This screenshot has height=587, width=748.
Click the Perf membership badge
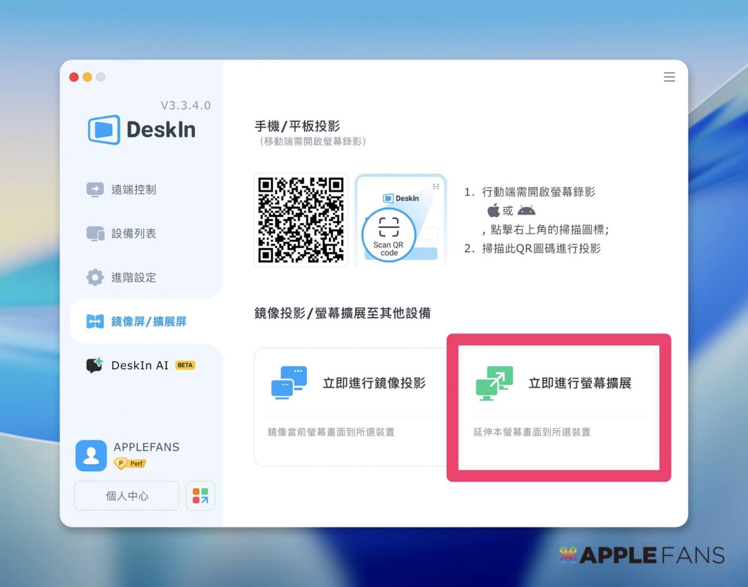tap(130, 463)
